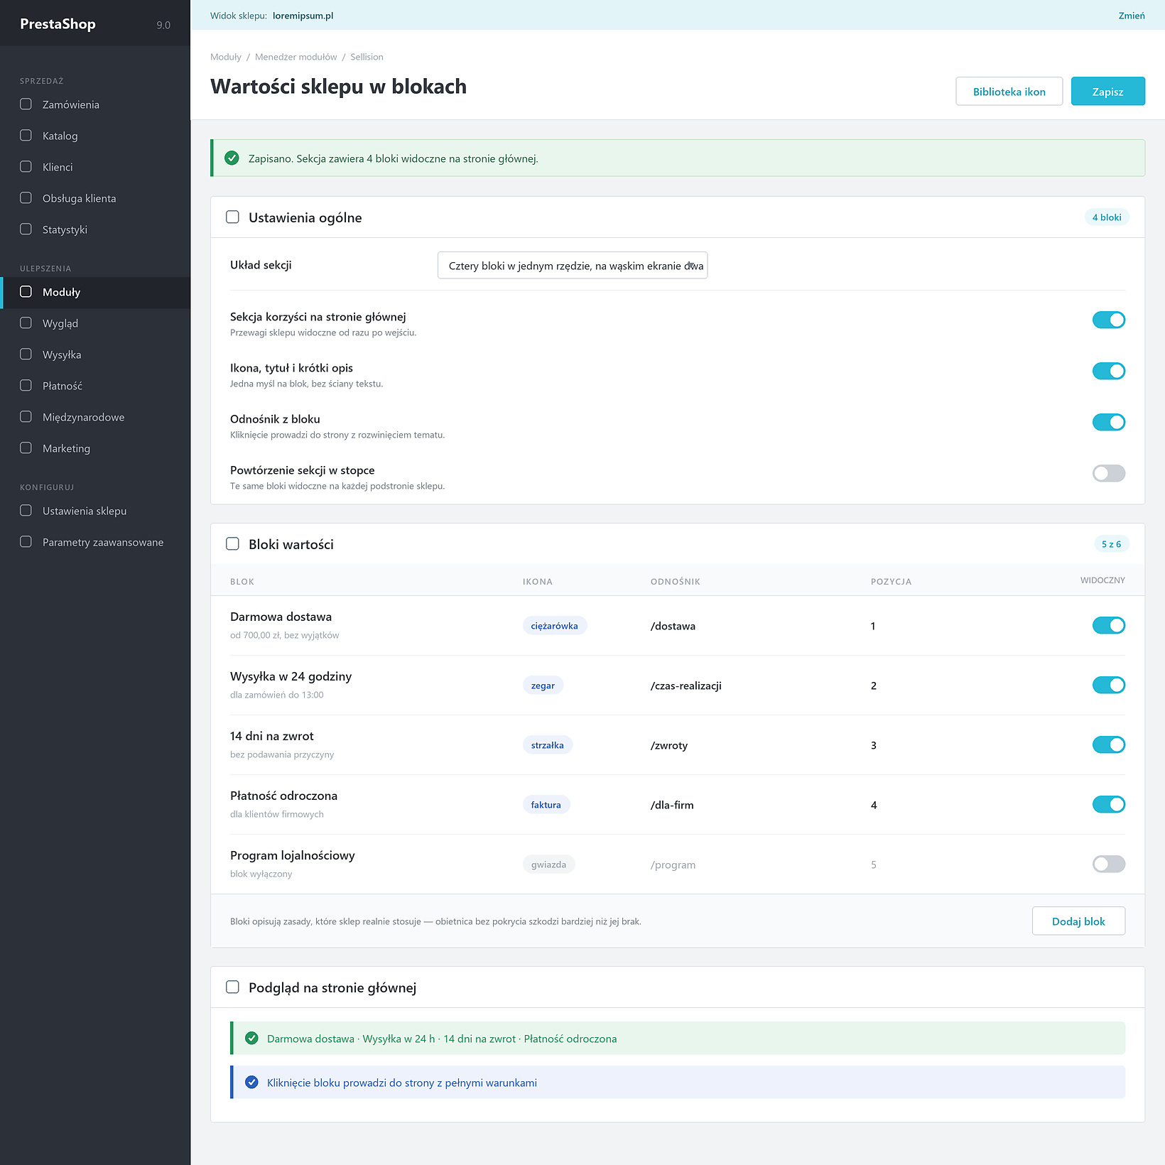Click the /dostawa link value
This screenshot has height=1165, width=1165.
click(673, 626)
